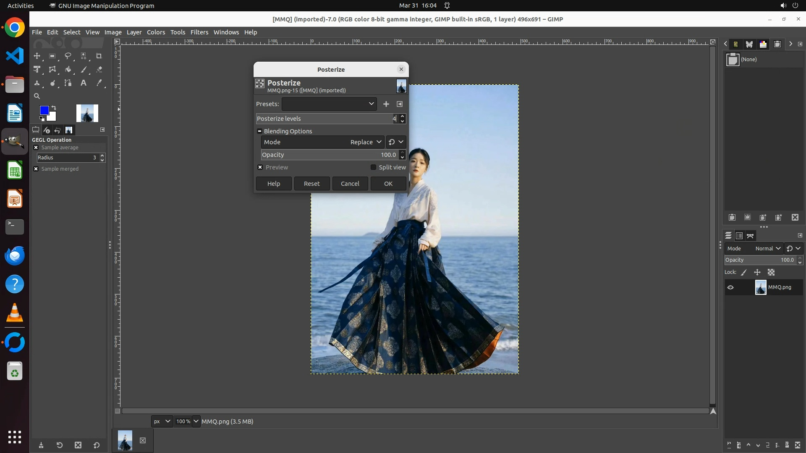Toggle the Preview checkbox in Posterize
This screenshot has width=806, height=453.
[x=260, y=167]
